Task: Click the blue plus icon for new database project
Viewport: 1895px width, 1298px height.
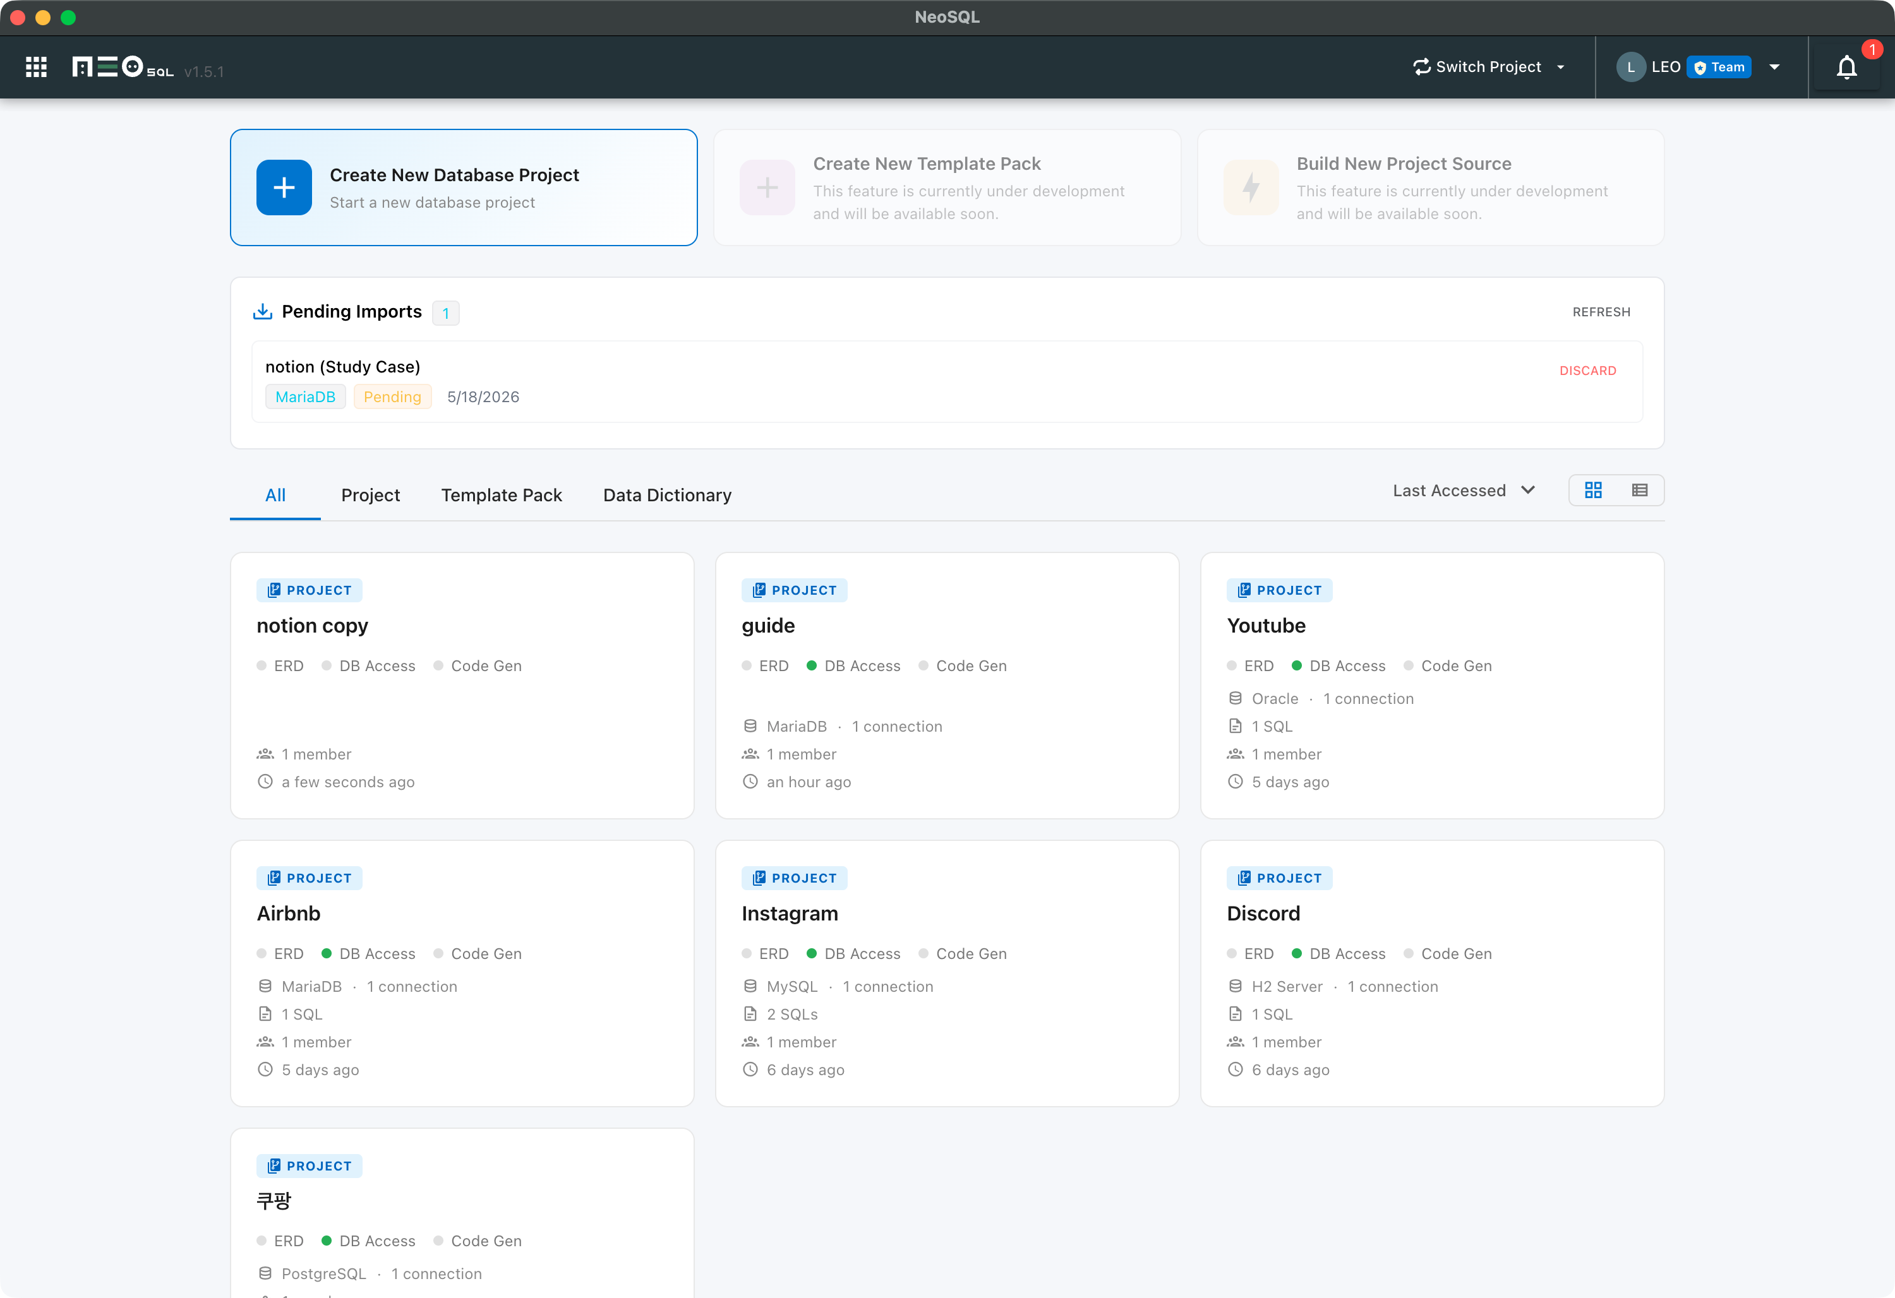Action: click(x=284, y=188)
